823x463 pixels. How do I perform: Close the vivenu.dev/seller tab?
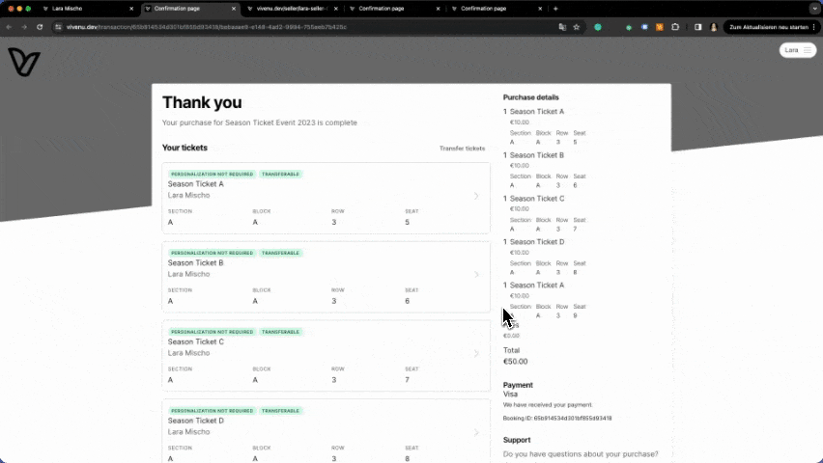[x=336, y=9]
